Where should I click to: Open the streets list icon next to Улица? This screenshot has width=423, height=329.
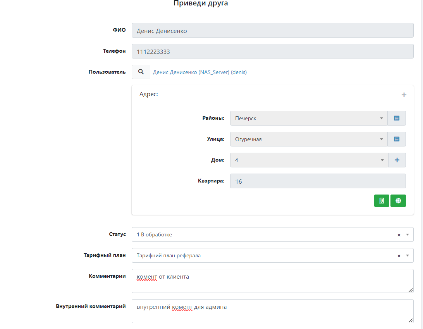tap(397, 139)
